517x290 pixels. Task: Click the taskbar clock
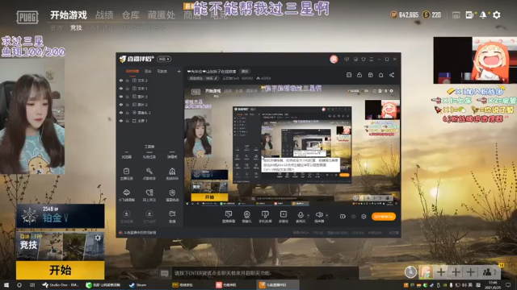point(493,284)
